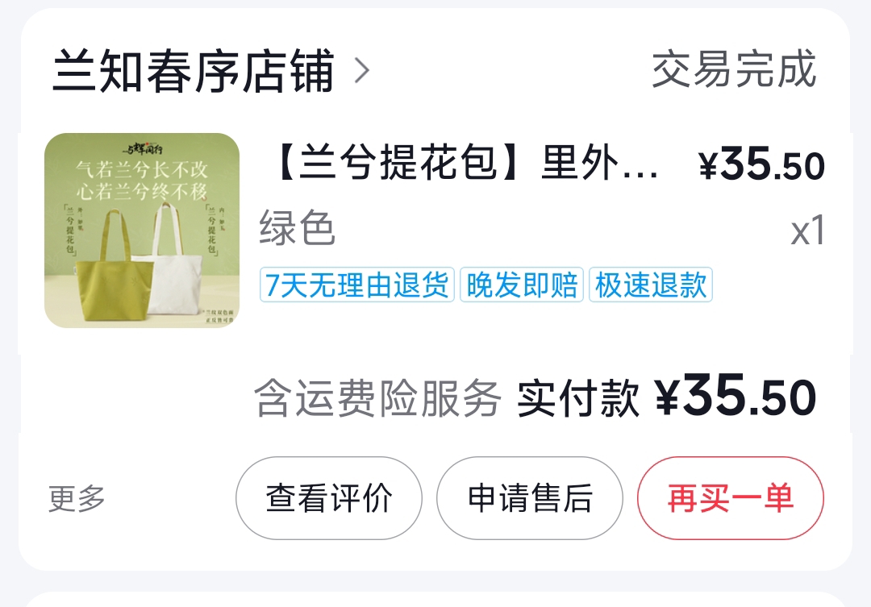Screen dimensions: 871x607
Task: Tap the 含运费险服务 label
Action: click(377, 397)
